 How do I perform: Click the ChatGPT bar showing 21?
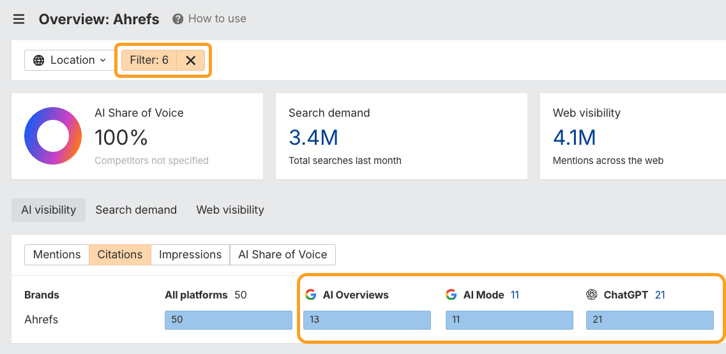(x=650, y=320)
